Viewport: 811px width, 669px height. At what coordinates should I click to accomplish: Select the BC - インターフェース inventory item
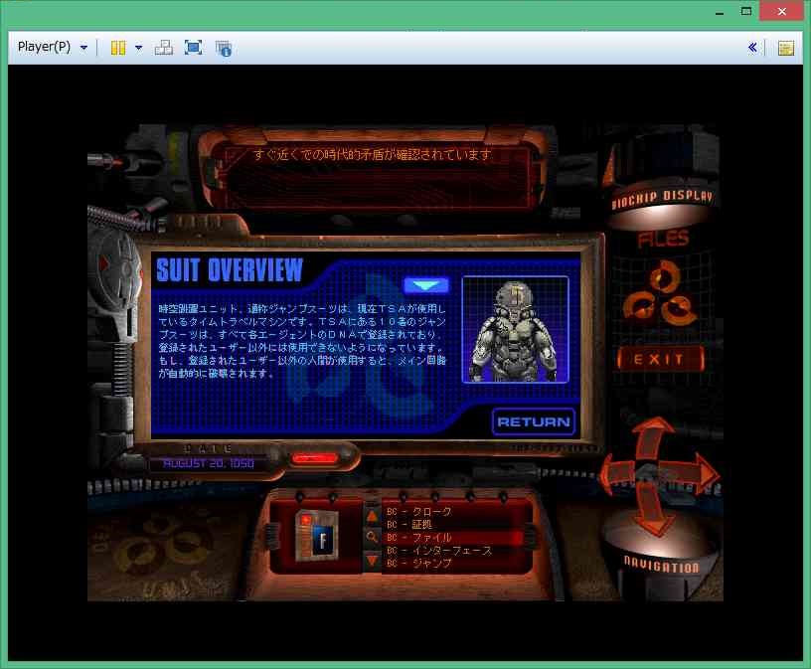[x=439, y=551]
